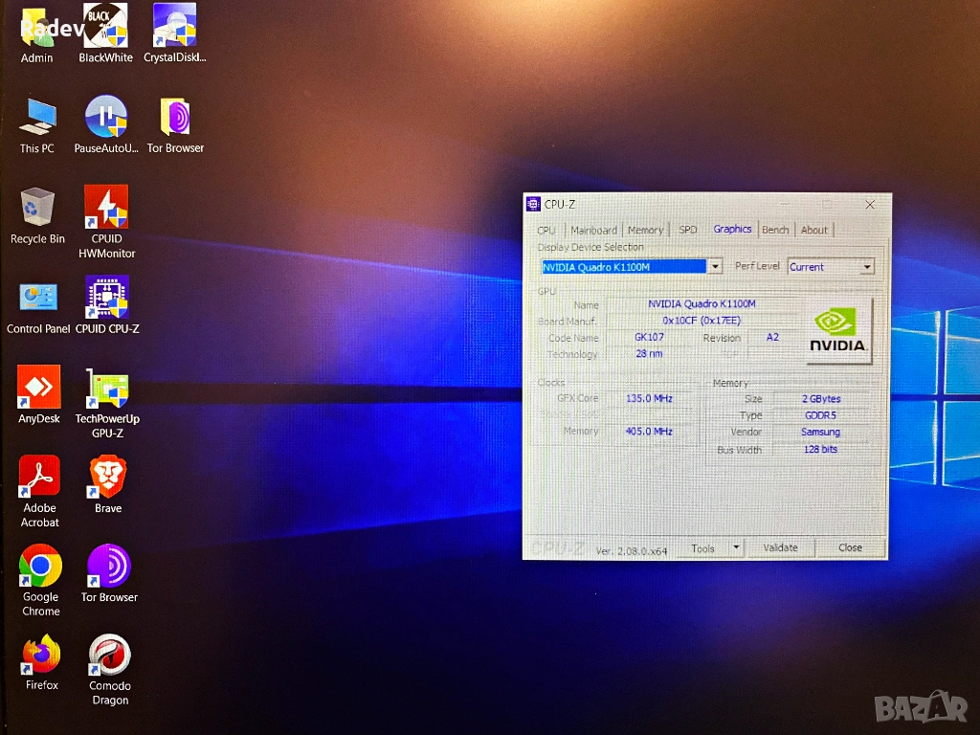
Task: Open the Recycle Bin
Action: 37,208
